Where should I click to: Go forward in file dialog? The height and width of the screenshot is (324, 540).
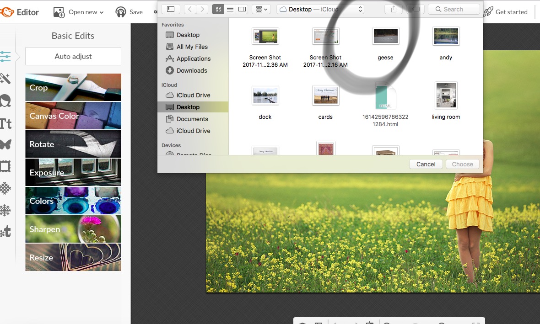tap(202, 9)
